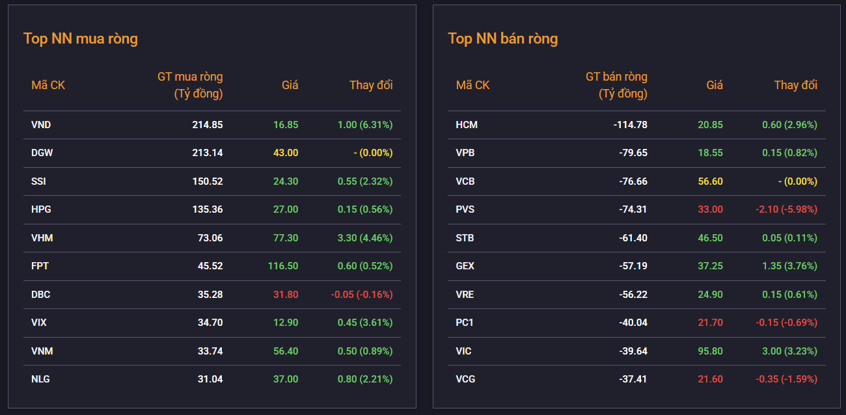846x415 pixels.
Task: Select the NLG stock code
Action: tap(40, 379)
